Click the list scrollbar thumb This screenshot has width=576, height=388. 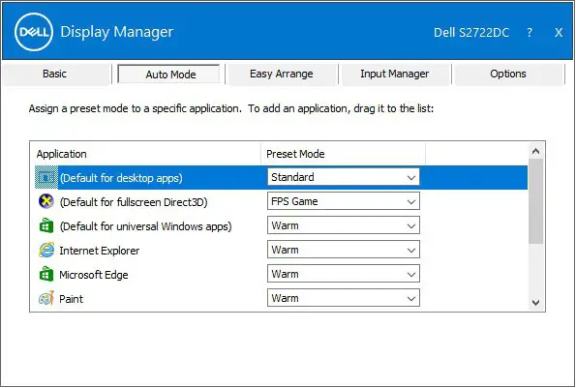(x=536, y=201)
